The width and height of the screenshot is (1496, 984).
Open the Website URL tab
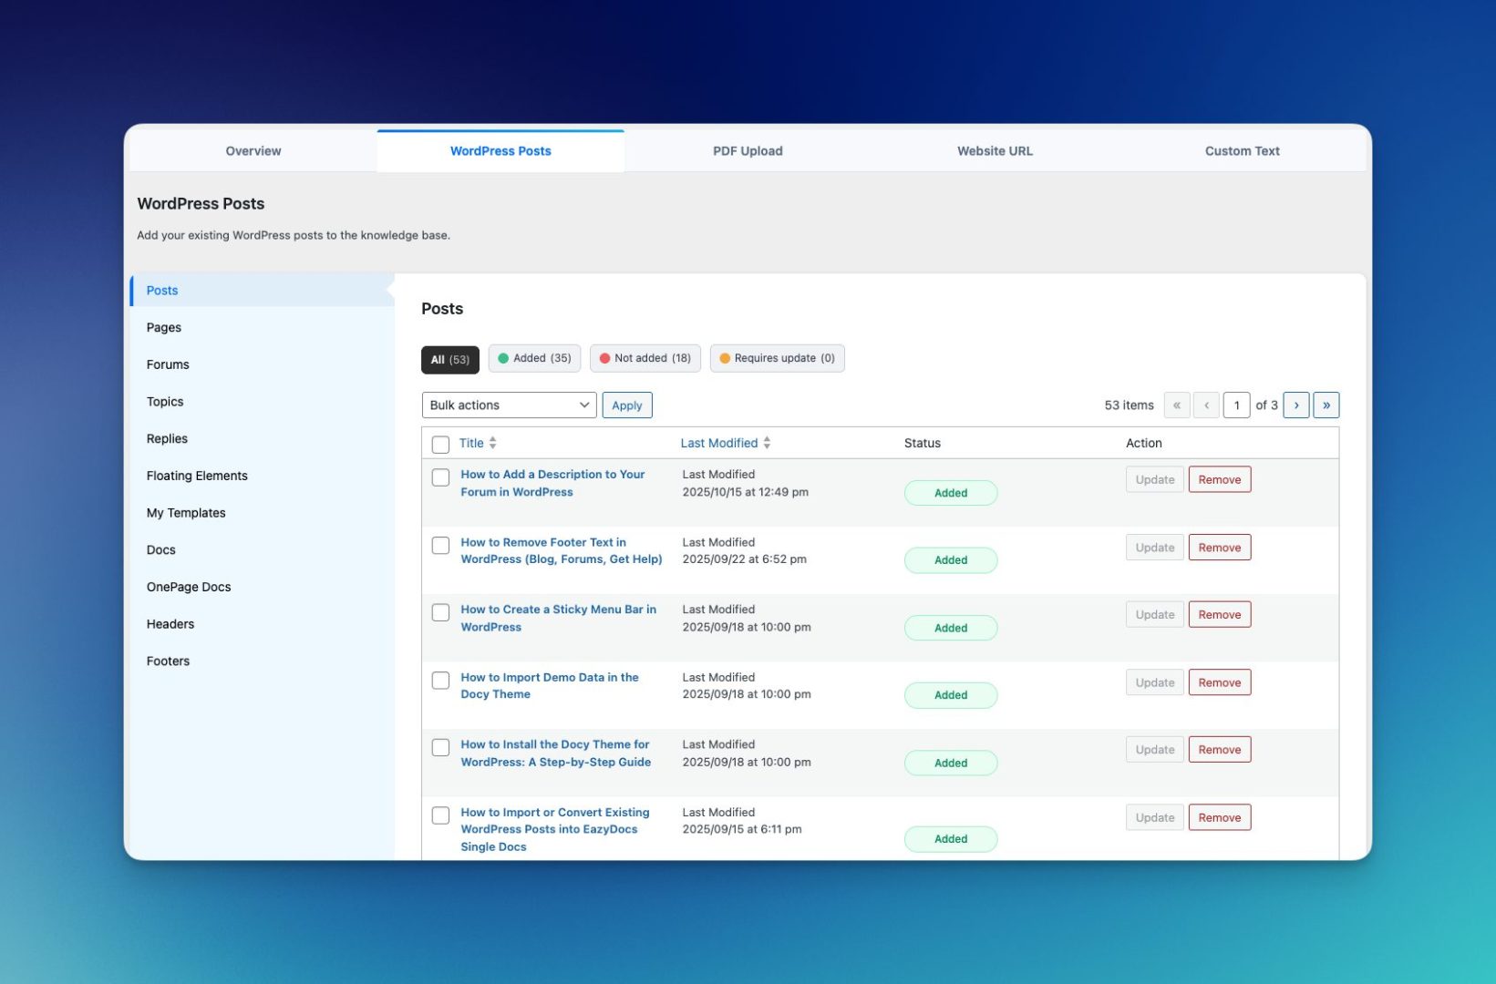tap(994, 151)
